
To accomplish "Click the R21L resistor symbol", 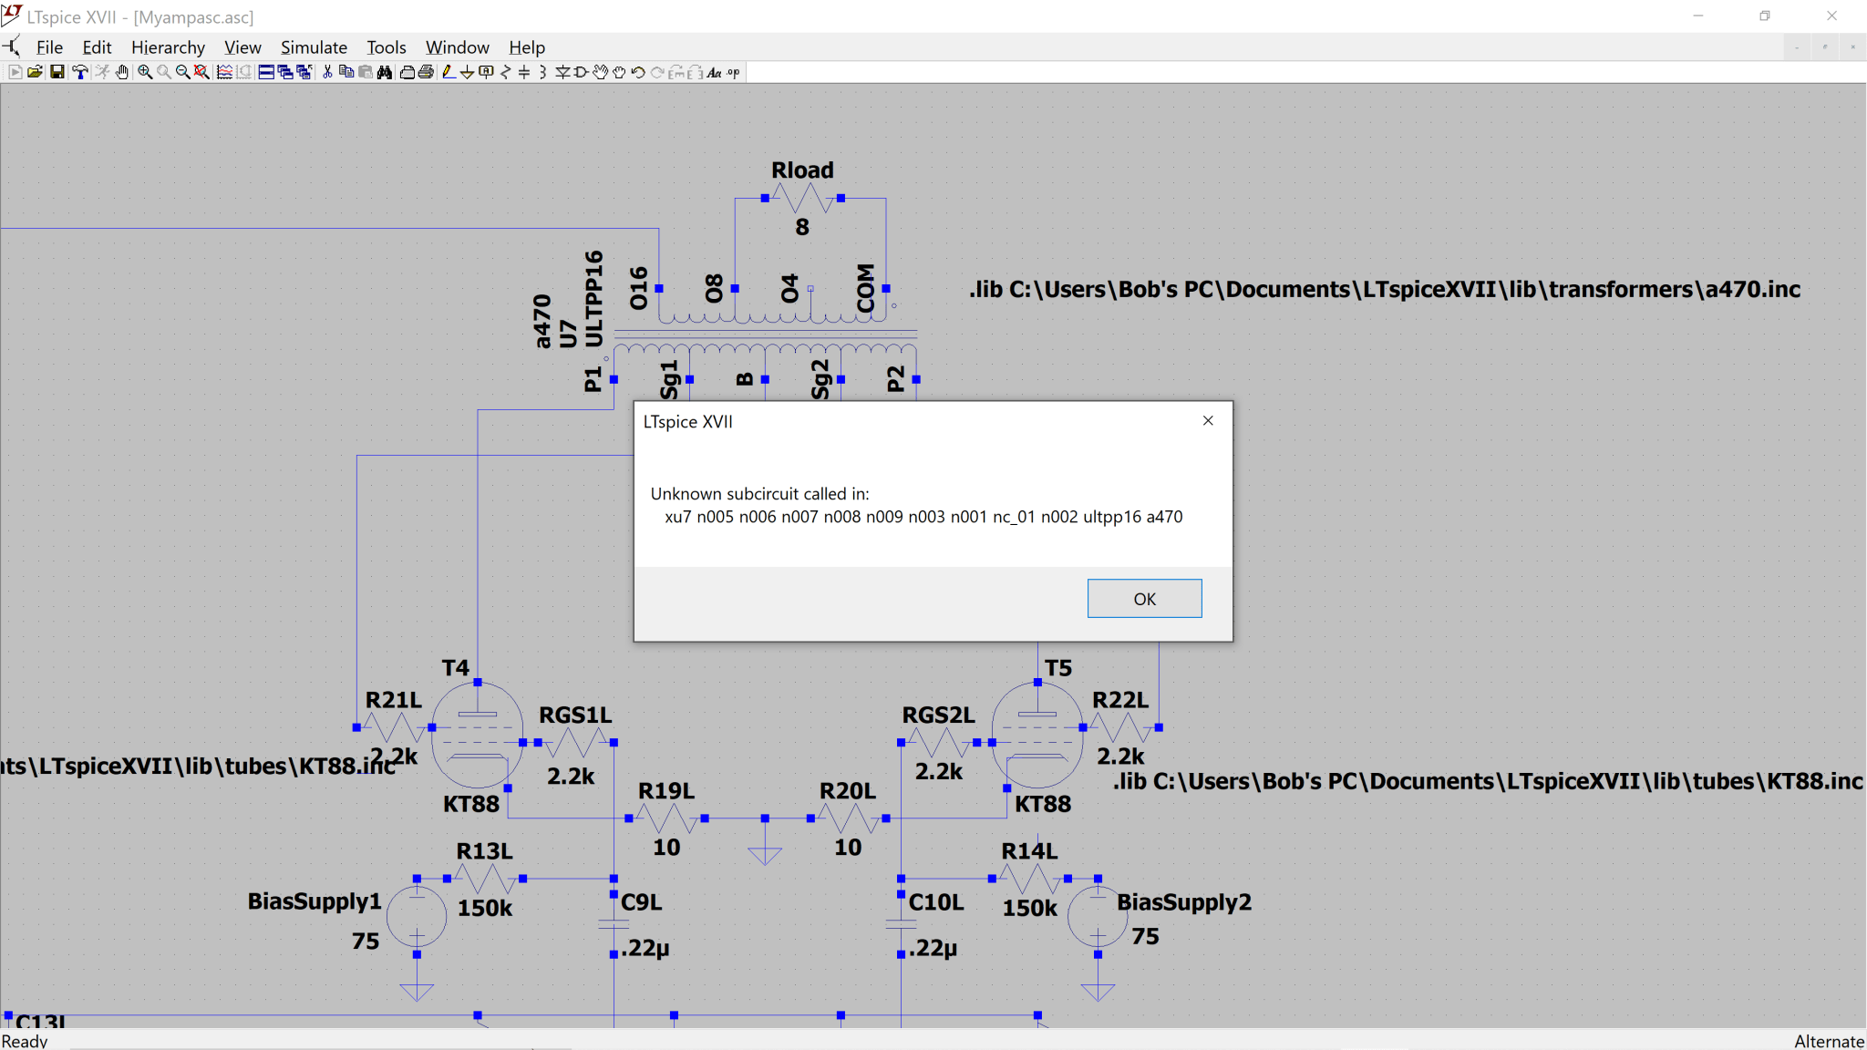I will click(x=394, y=727).
